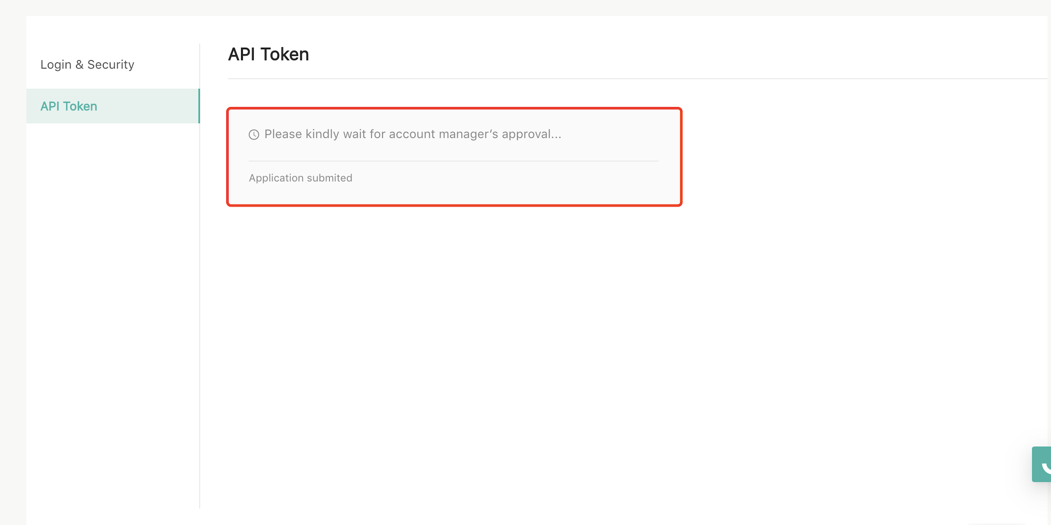The width and height of the screenshot is (1051, 525).
Task: Click the green active indicator beside API Token
Action: pyautogui.click(x=199, y=106)
